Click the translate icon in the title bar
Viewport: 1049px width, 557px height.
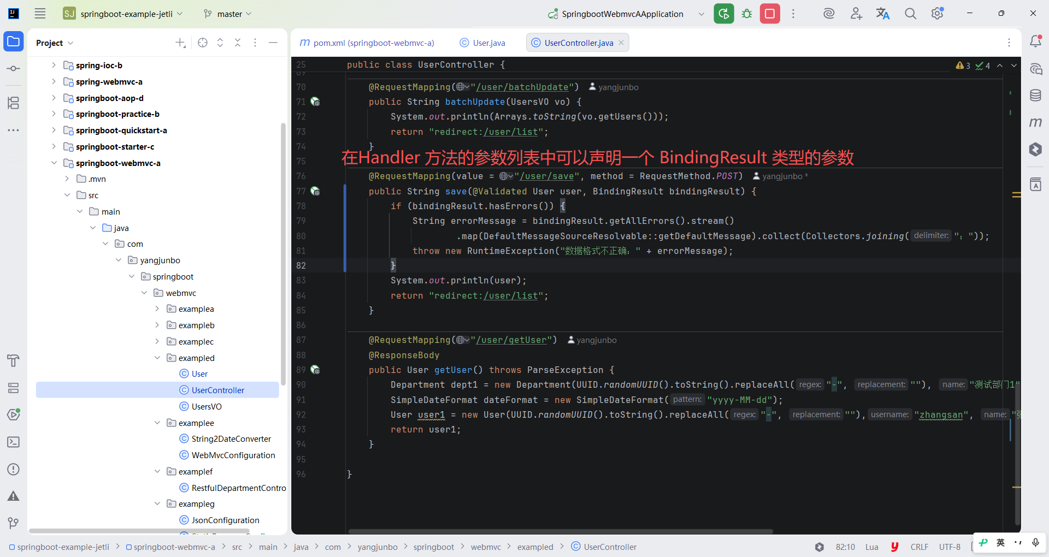[x=883, y=14]
